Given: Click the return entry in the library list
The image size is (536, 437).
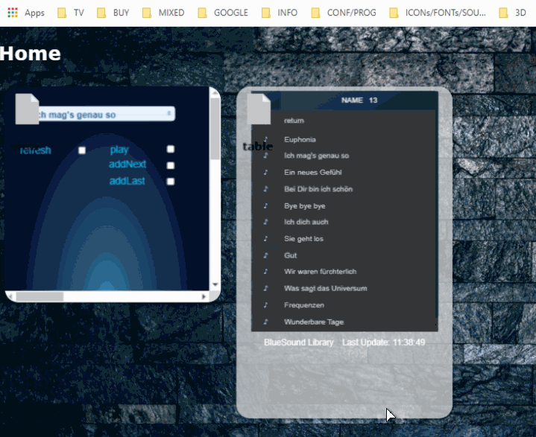Looking at the screenshot, I should pos(294,121).
